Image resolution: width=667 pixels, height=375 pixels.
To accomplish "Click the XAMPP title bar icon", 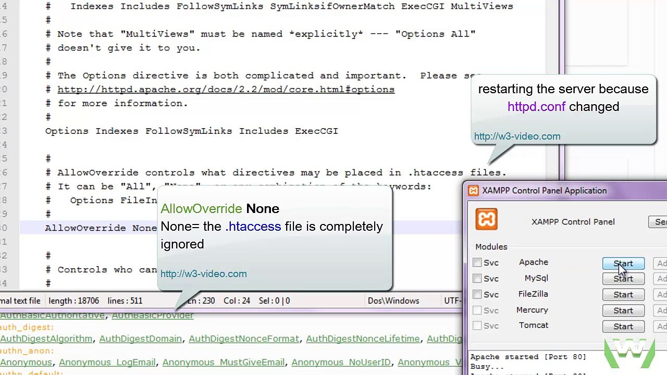I will coord(473,191).
